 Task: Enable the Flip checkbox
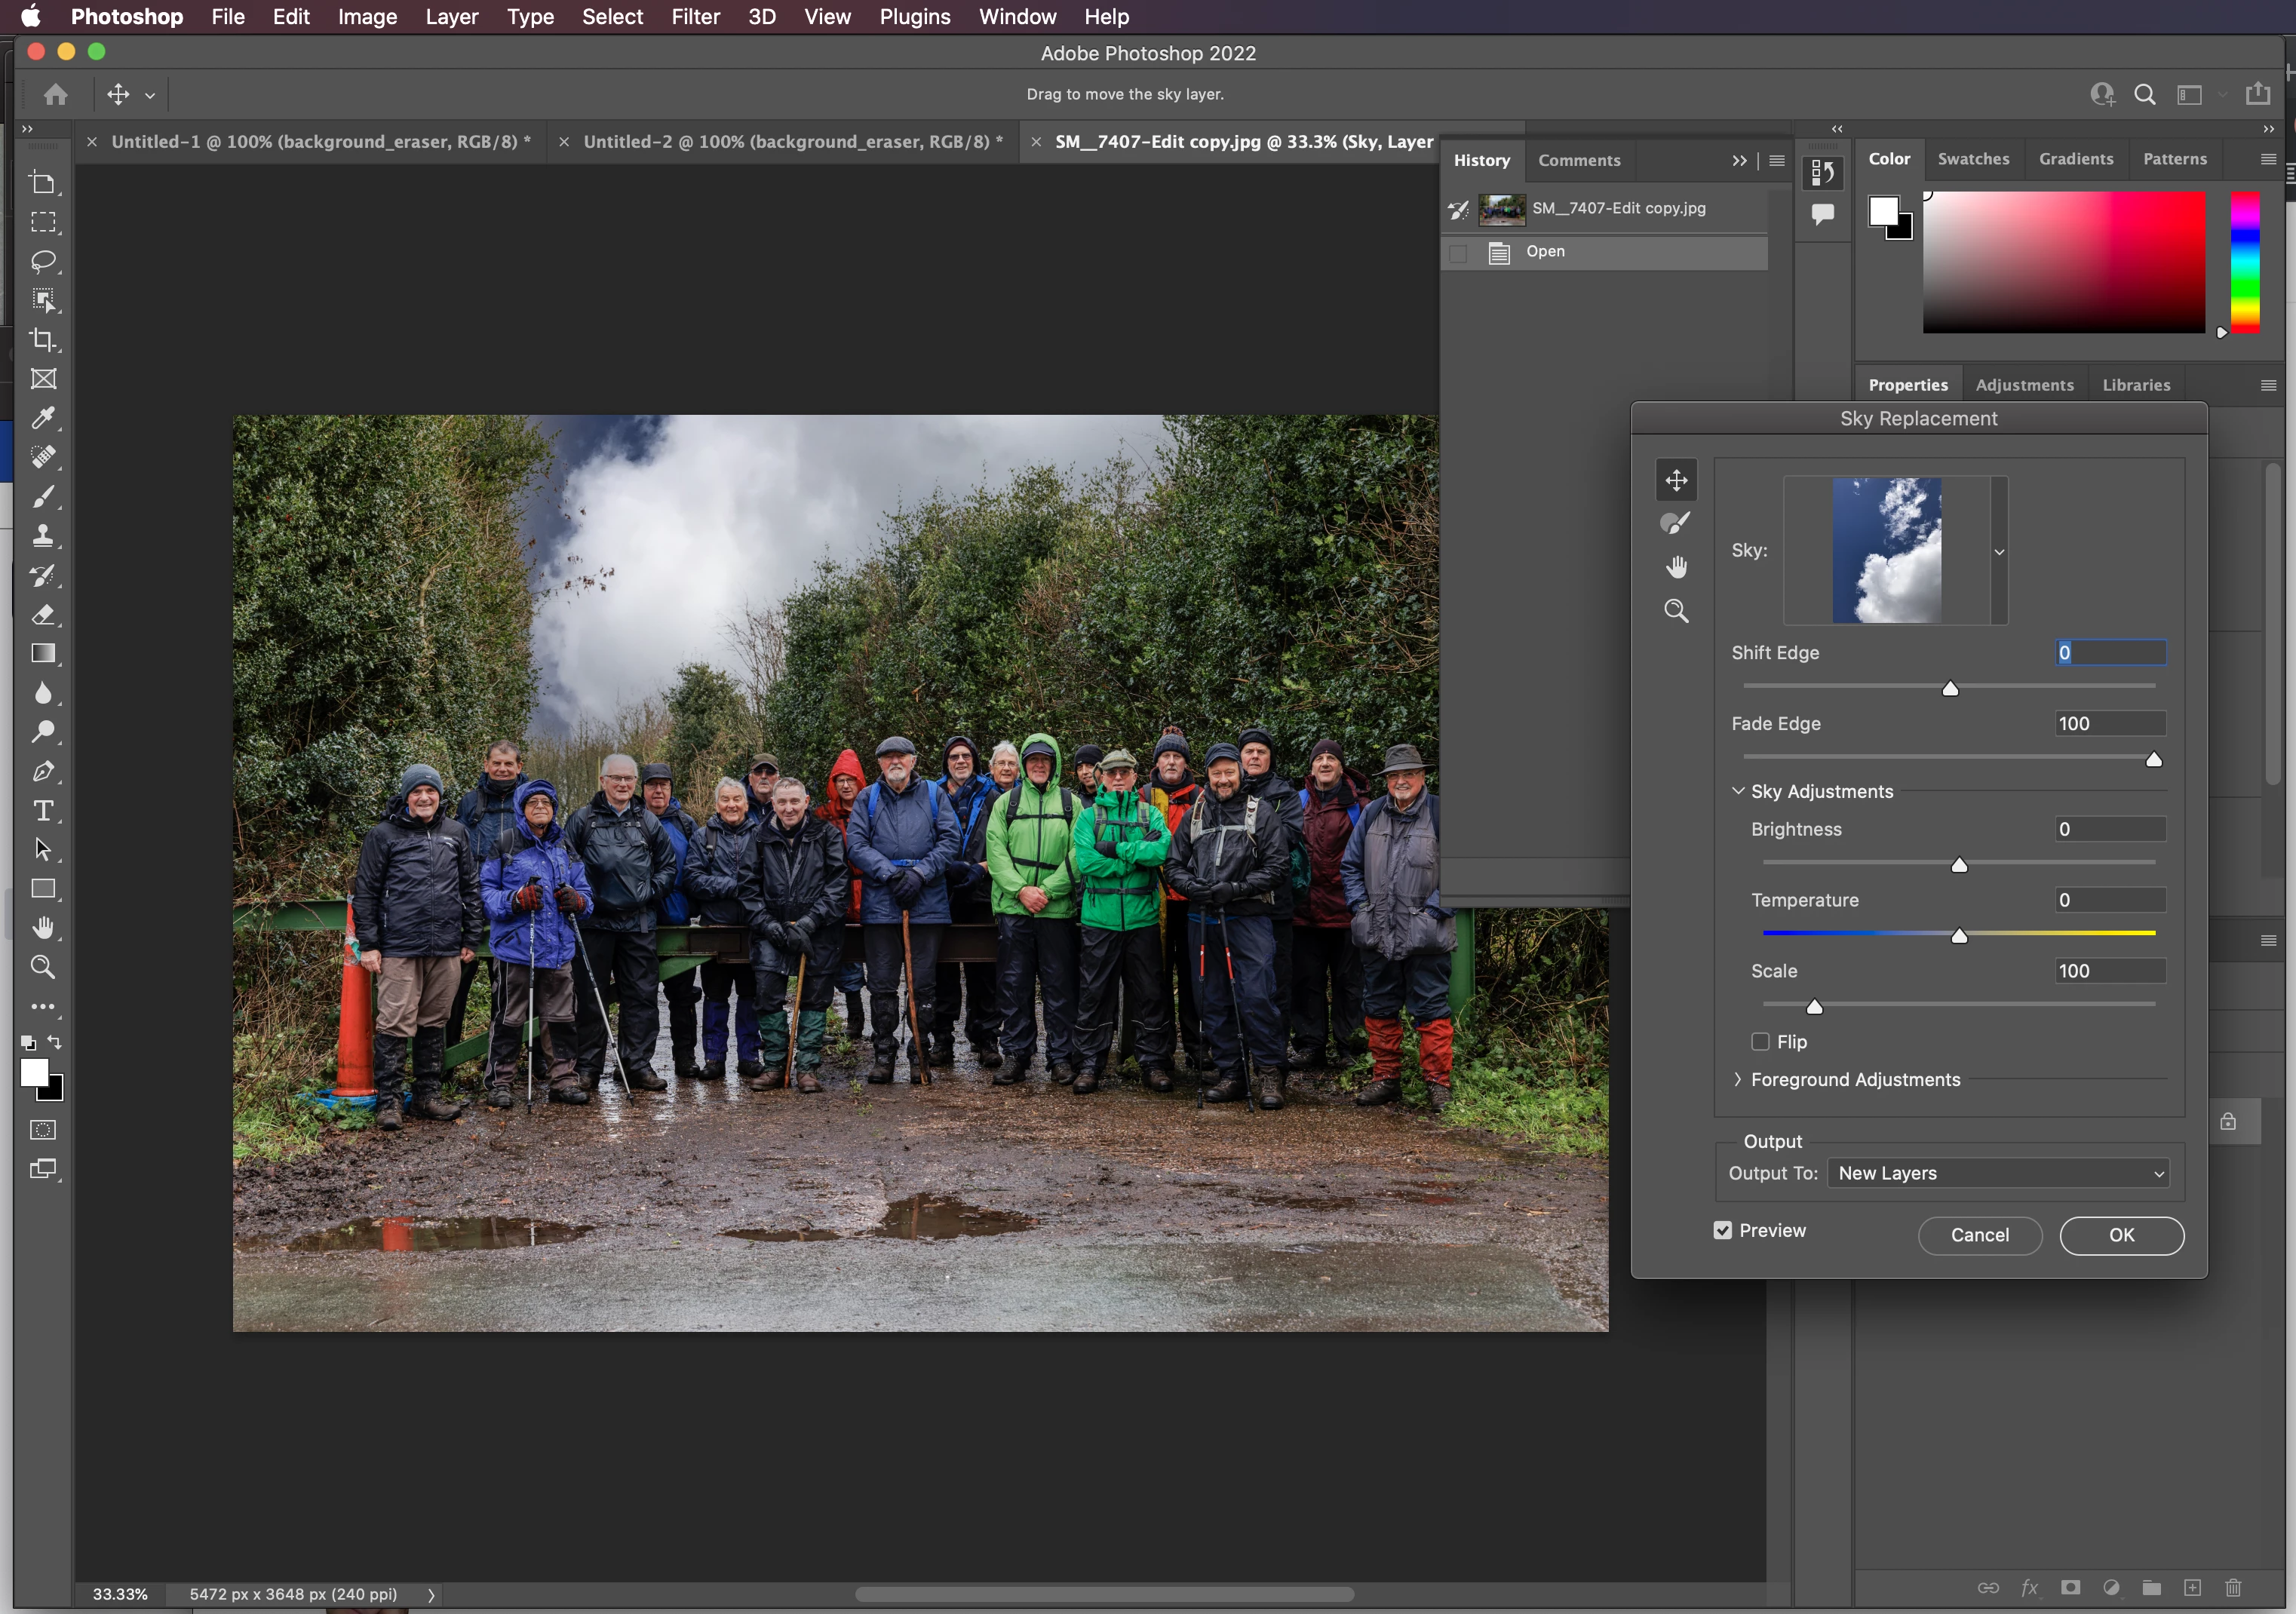pos(1760,1042)
